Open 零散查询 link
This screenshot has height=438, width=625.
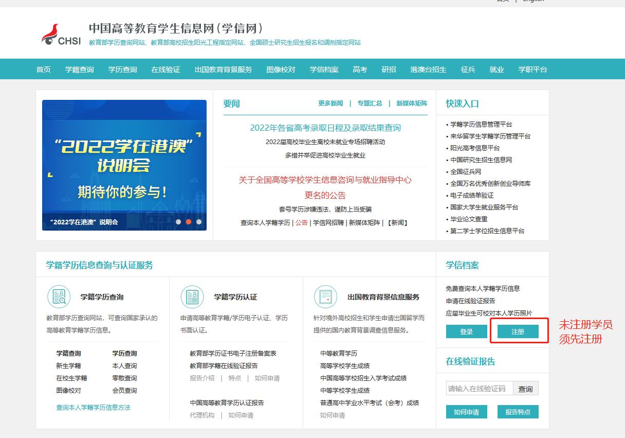(124, 378)
